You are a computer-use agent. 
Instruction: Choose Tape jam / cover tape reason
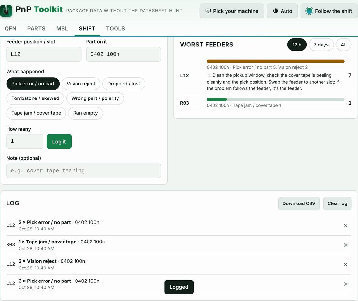tap(36, 113)
